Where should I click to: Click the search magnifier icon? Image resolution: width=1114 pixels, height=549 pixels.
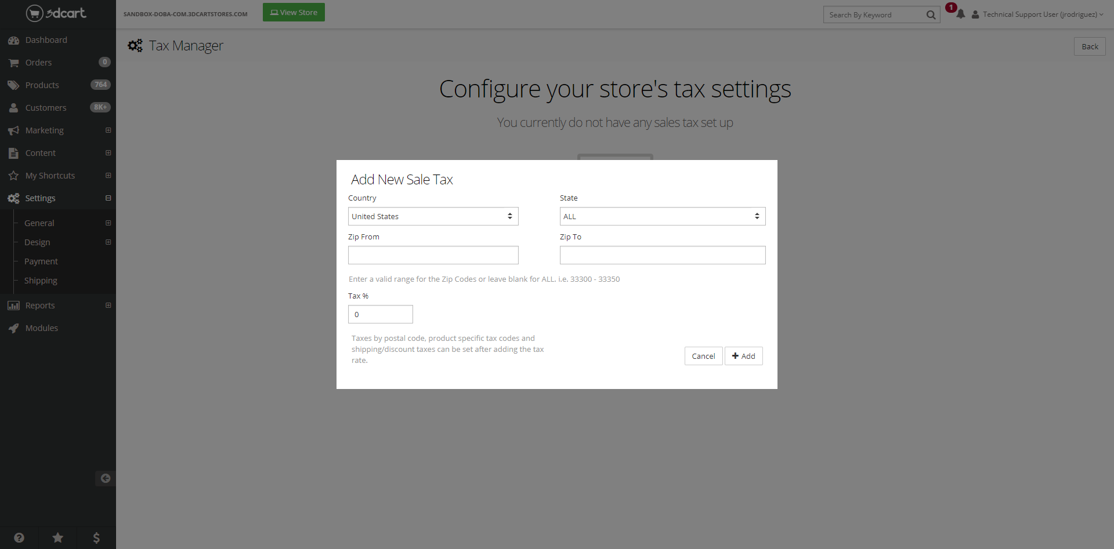[x=931, y=15]
